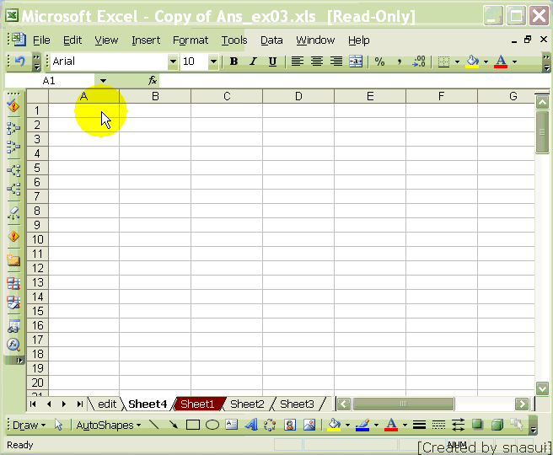Toggle the Select Objects pointer

point(58,425)
